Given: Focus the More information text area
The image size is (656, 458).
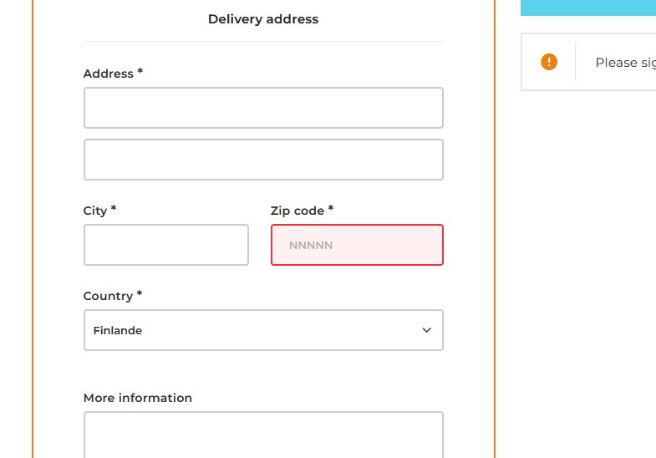Looking at the screenshot, I should coord(263,433).
